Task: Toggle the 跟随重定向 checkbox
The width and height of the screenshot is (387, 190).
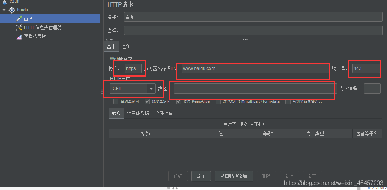Action: click(147, 101)
